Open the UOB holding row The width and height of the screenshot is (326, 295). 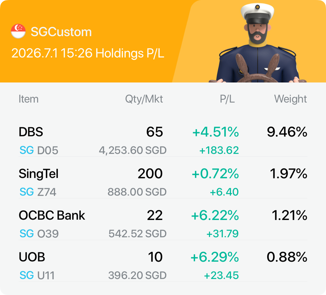[163, 266]
